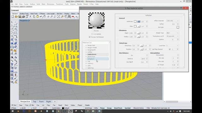
Task: Click the Four Viewports grid icon
Action: [x=69, y=17]
